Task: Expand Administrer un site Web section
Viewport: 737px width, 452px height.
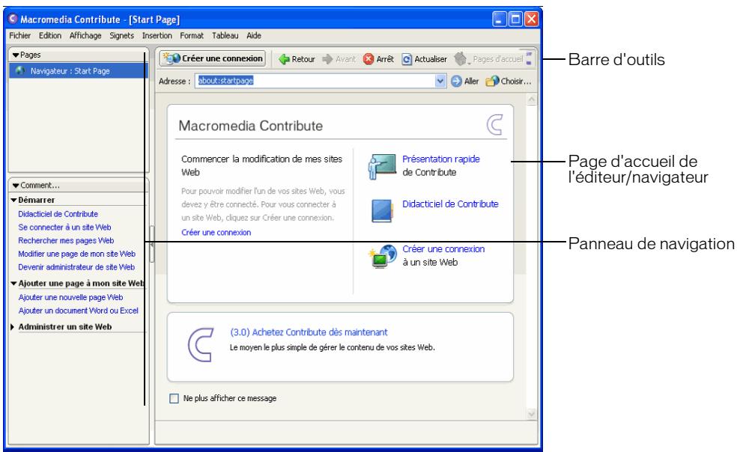Action: point(13,327)
